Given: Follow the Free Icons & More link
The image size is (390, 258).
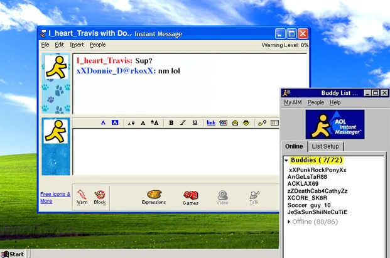Looking at the screenshot, I should coord(55,197).
